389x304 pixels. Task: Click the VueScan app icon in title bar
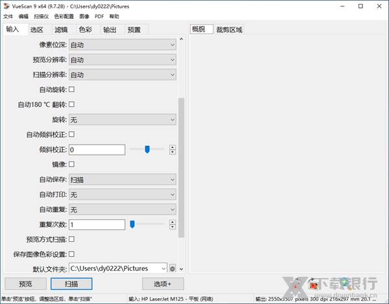click(6, 6)
